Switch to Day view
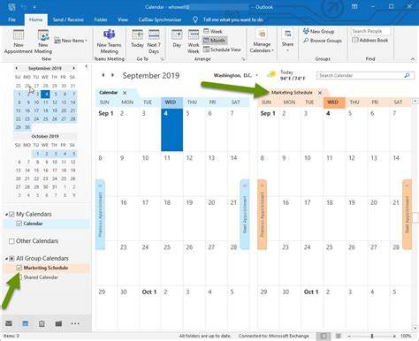The image size is (419, 341). coord(177,39)
